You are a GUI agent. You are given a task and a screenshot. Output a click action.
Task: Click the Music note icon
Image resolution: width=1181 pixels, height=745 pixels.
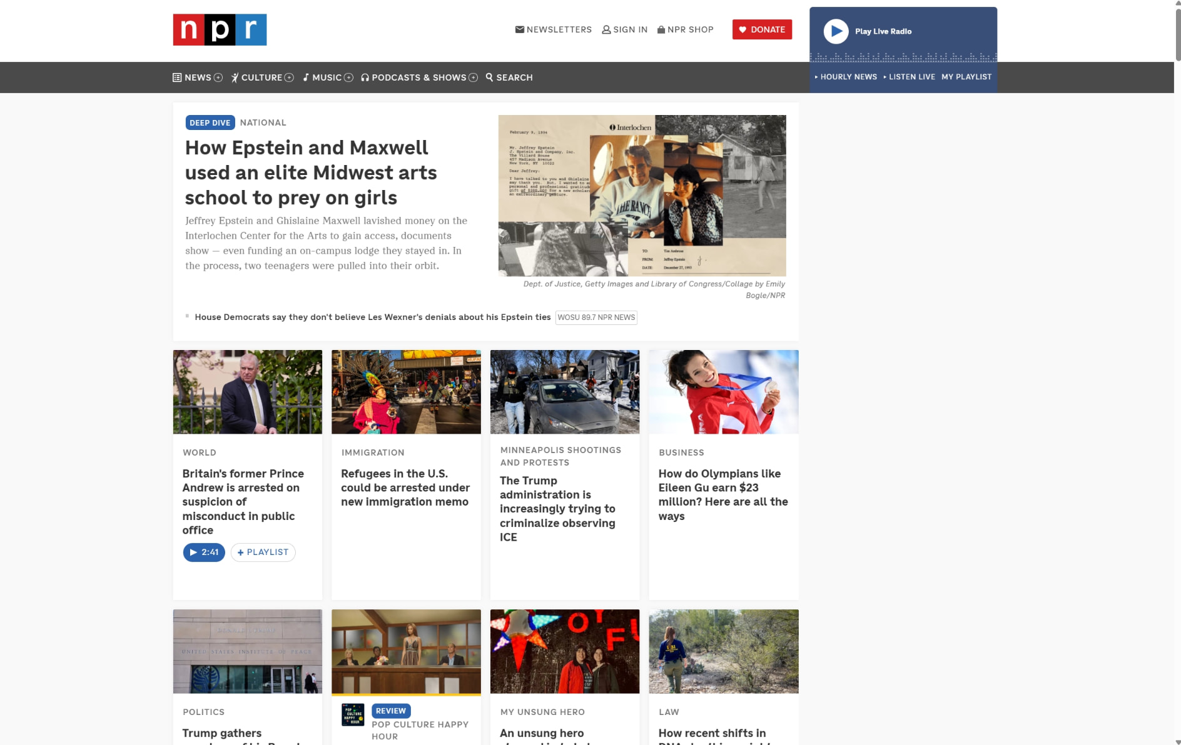coord(306,77)
